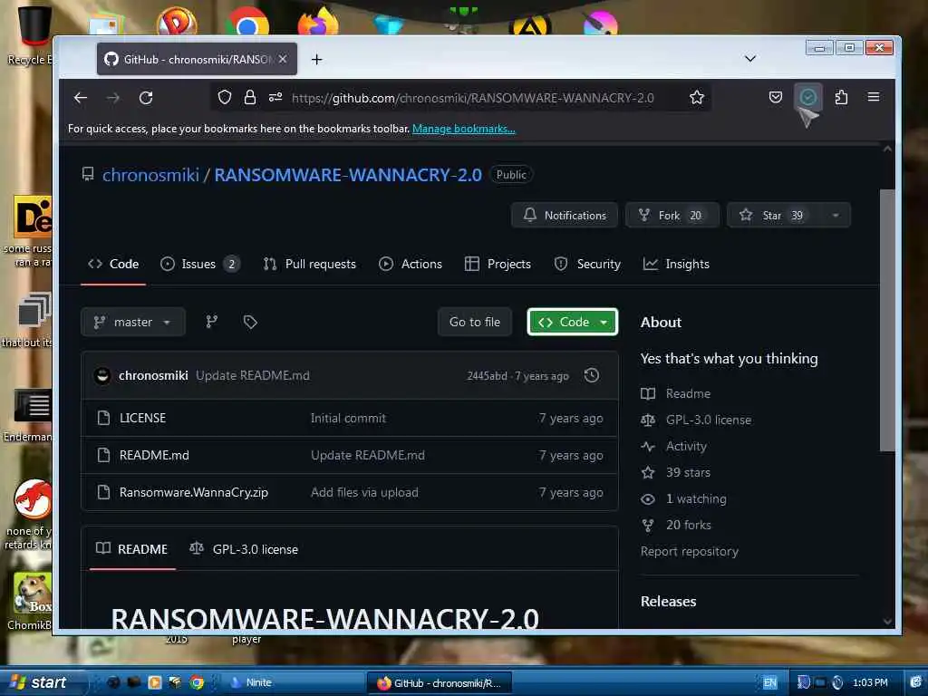Image resolution: width=928 pixels, height=696 pixels.
Task: Click the EN language indicator in taskbar
Action: tap(770, 682)
